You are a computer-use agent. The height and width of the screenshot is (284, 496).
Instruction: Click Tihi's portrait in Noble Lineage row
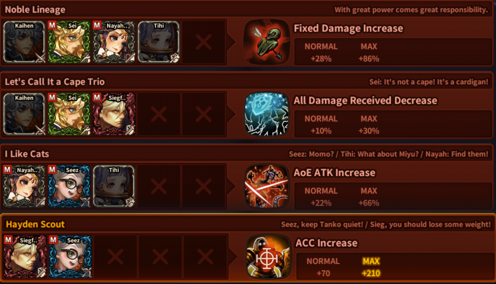pos(158,42)
